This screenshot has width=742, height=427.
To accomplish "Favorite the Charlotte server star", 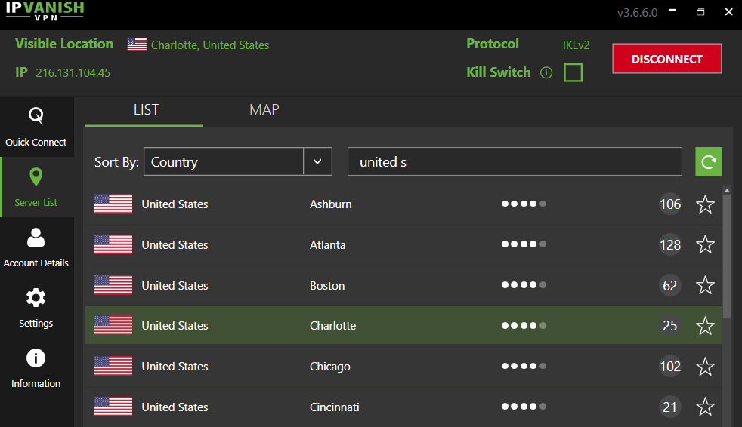I will click(705, 326).
